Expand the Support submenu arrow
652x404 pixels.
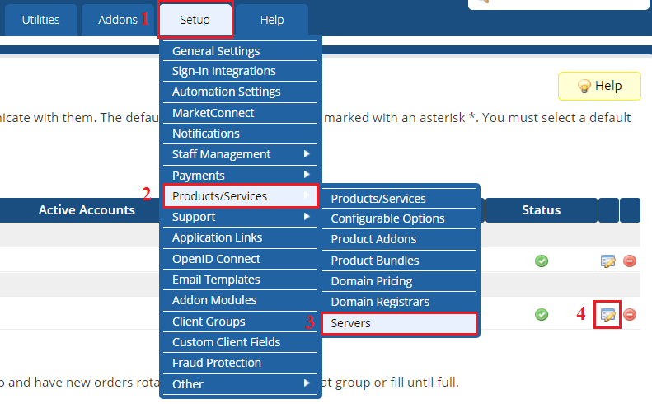pos(307,217)
